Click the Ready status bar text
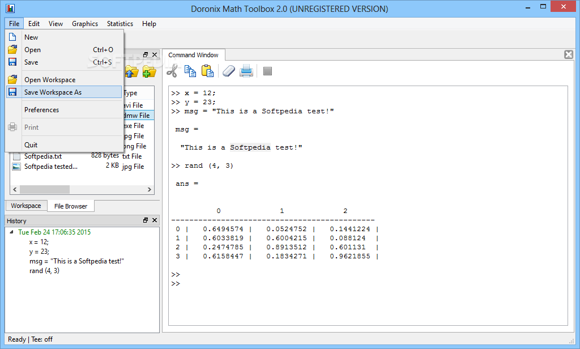 17,339
